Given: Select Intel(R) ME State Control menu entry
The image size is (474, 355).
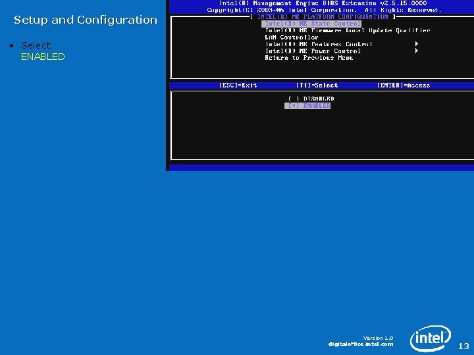Looking at the screenshot, I should click(311, 24).
